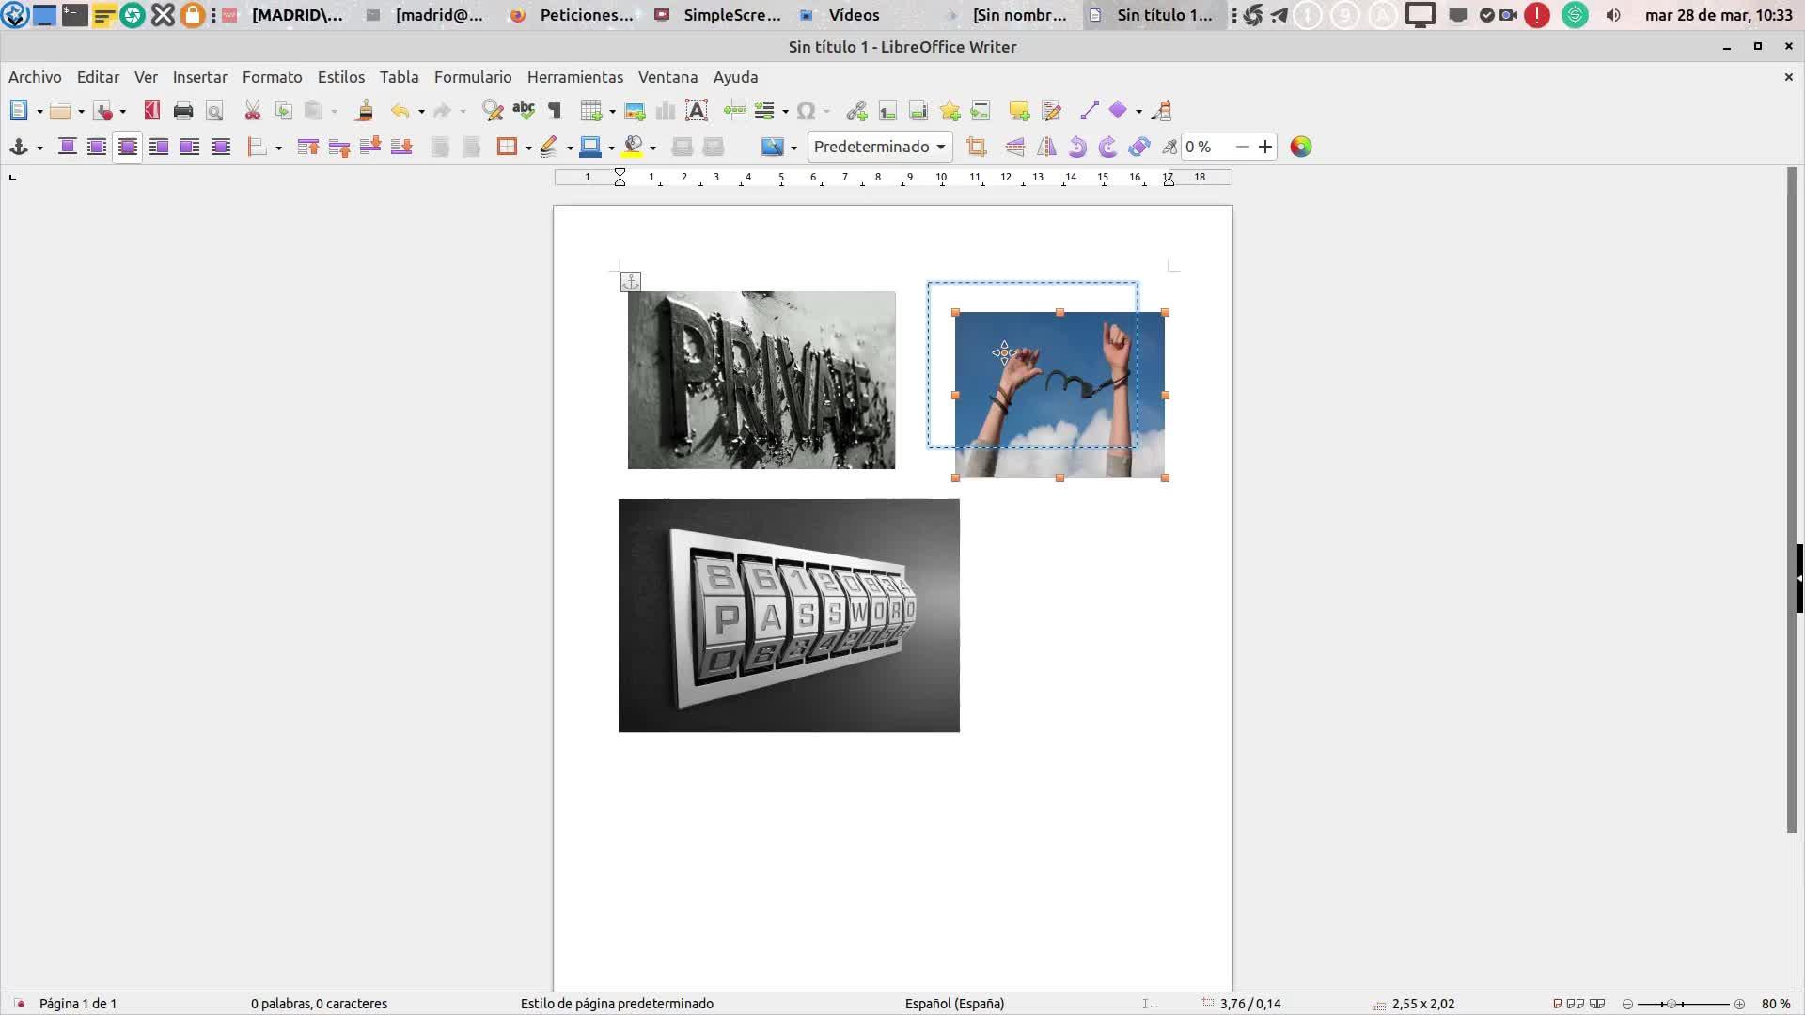The image size is (1805, 1015).
Task: Enable the wrap through option
Action: pos(220,147)
